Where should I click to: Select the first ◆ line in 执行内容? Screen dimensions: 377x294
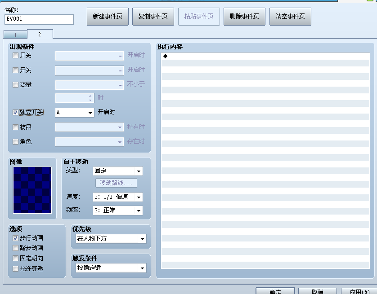pos(265,56)
